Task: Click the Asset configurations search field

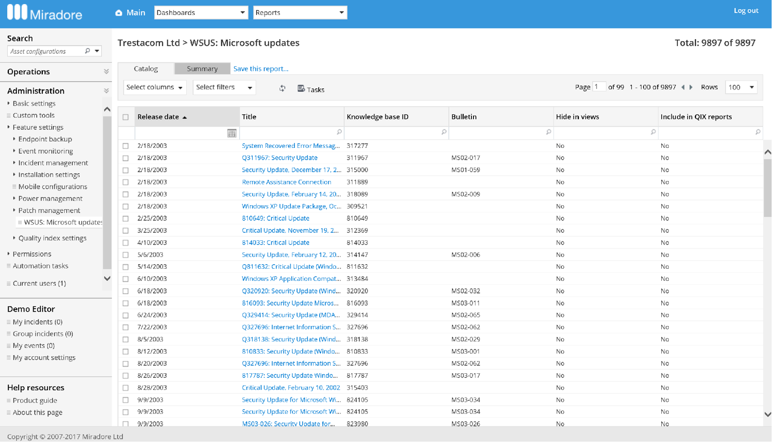Action: 46,51
